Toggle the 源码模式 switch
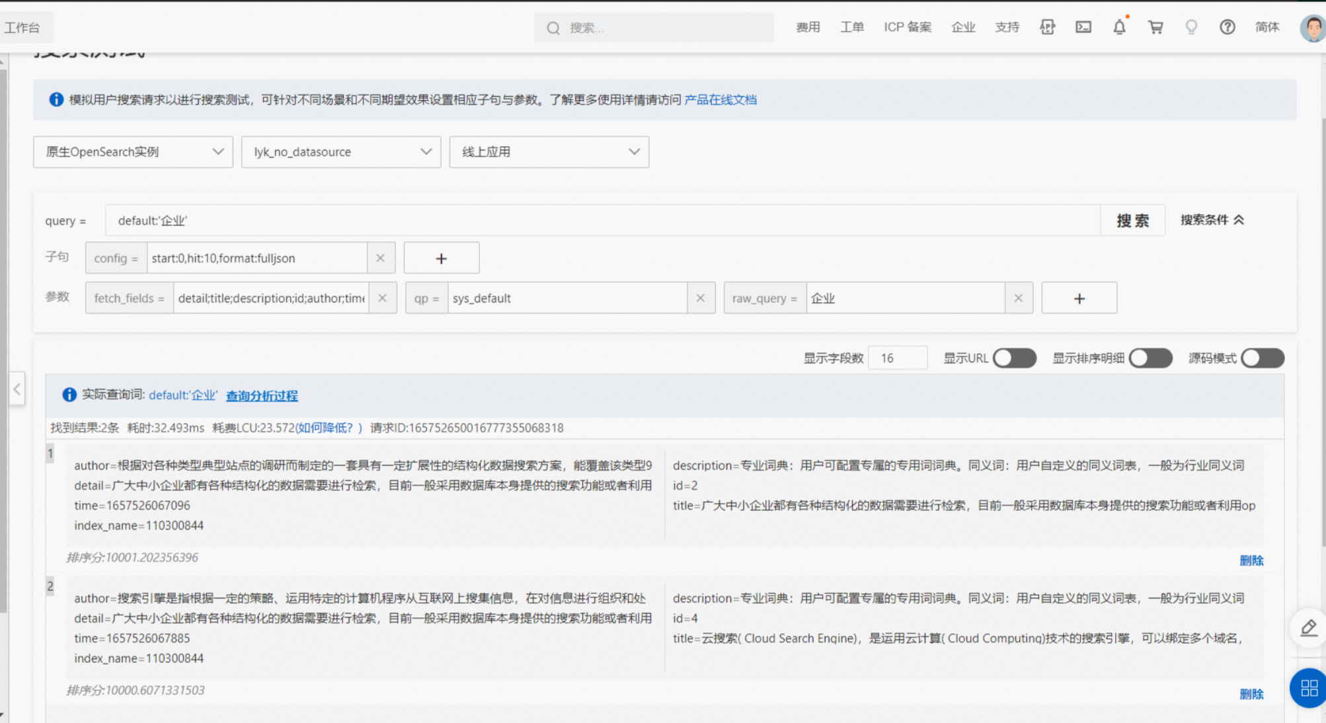This screenshot has width=1326, height=723. coord(1263,358)
